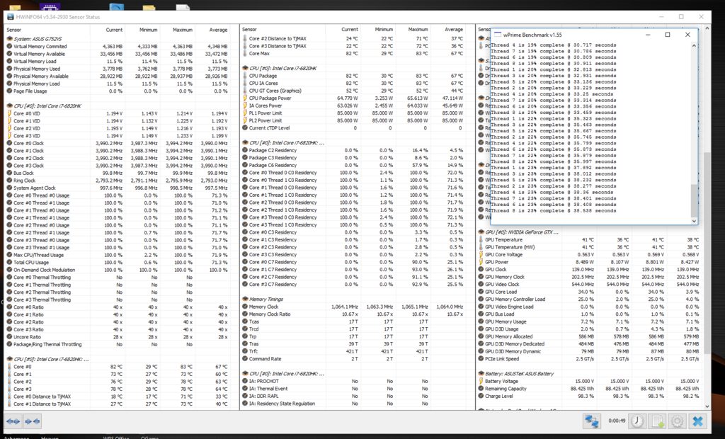Select the Physical Memory Used row
The image size is (725, 439).
pos(118,69)
